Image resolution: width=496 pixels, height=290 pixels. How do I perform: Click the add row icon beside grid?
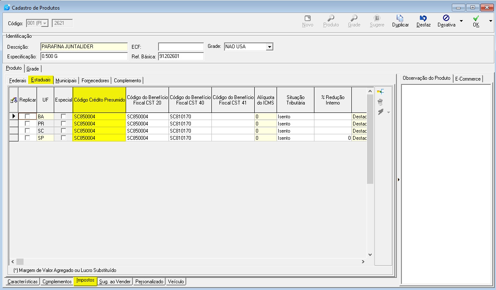click(380, 91)
